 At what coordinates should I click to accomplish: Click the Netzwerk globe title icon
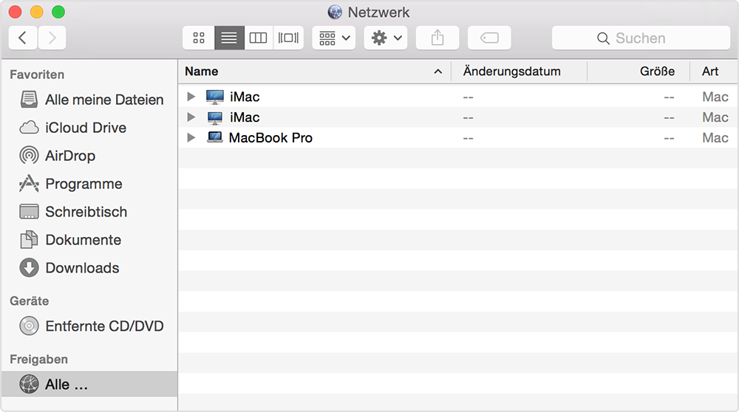coord(335,12)
